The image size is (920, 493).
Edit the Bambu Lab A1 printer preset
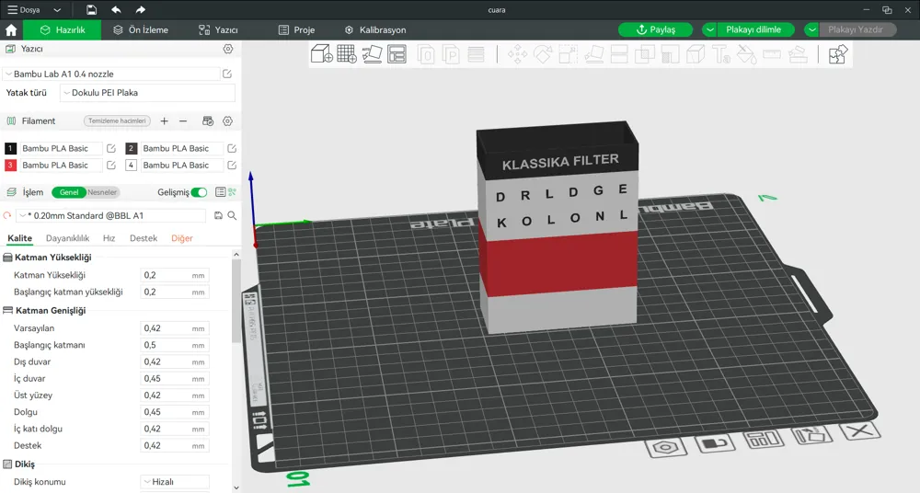coord(227,74)
